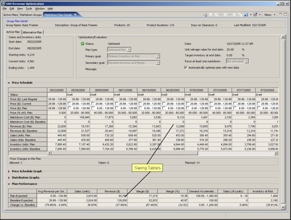Click the vertical scrollbar up arrow
Screen dimensions: 291x220
coord(283,37)
